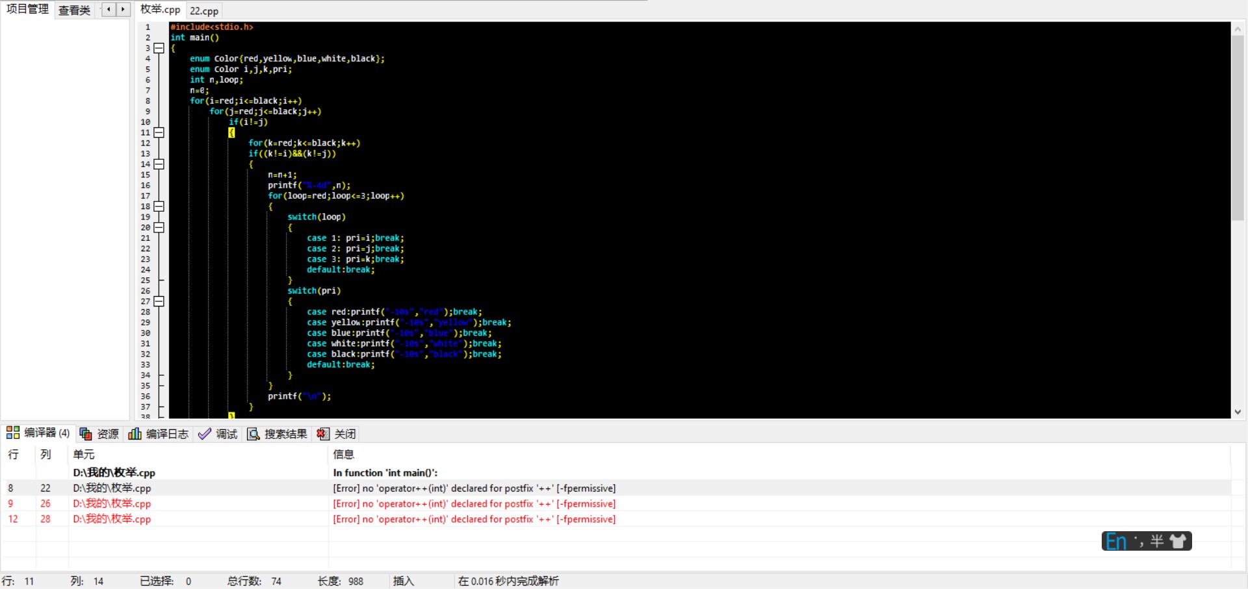The width and height of the screenshot is (1248, 589).
Task: Collapse the code fold at line 14
Action: tap(159, 164)
